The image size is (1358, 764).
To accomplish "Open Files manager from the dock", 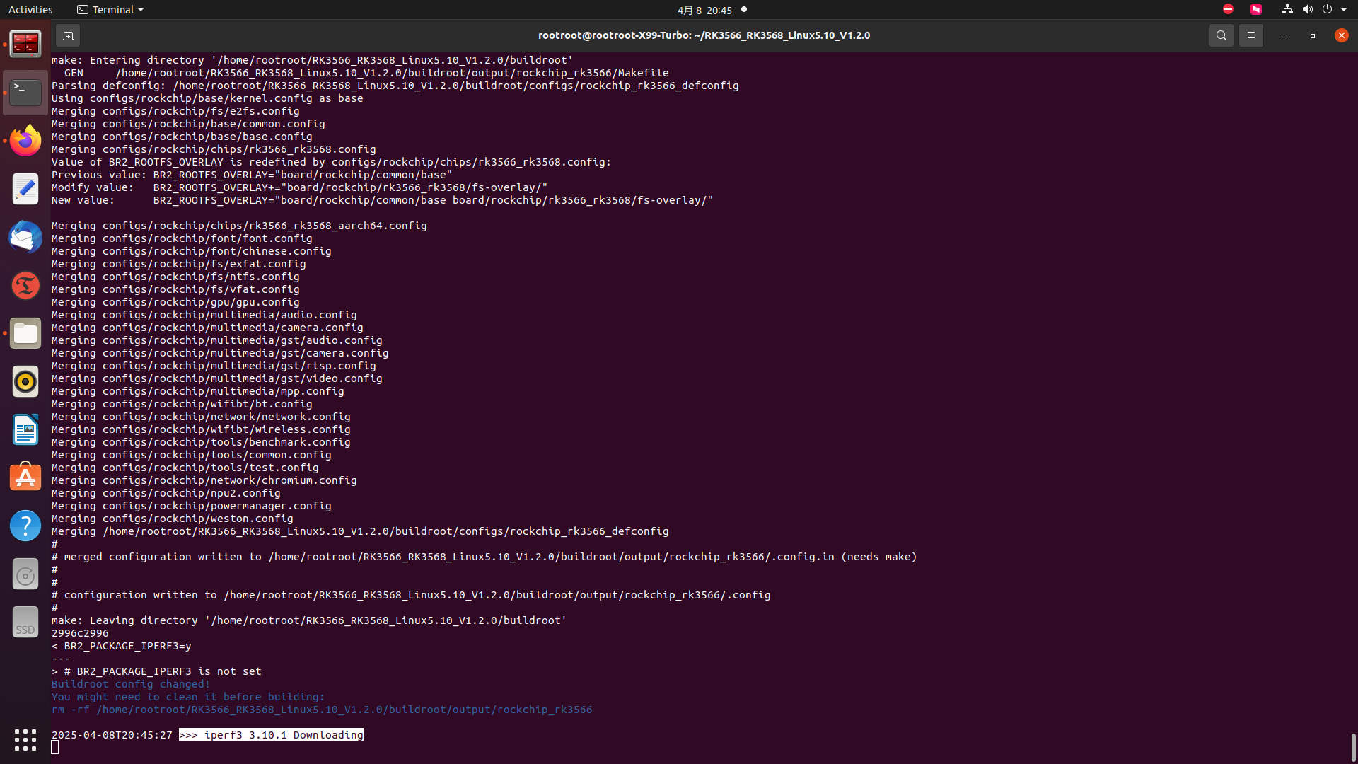I will [x=25, y=333].
